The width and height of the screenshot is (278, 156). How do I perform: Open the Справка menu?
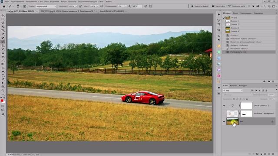[x=108, y=1]
